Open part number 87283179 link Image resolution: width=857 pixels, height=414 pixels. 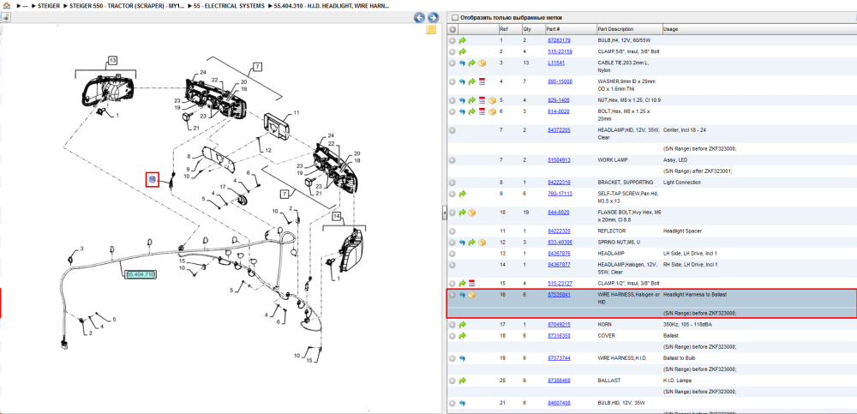coord(559,40)
